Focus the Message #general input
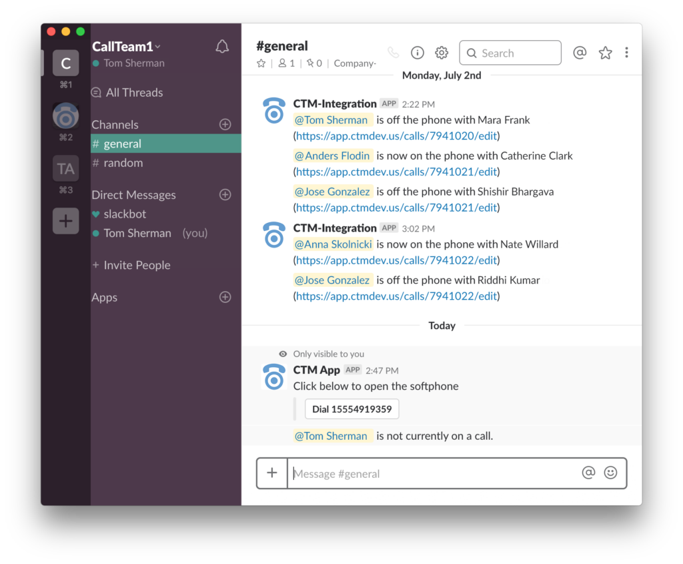The width and height of the screenshot is (683, 564). 434,473
